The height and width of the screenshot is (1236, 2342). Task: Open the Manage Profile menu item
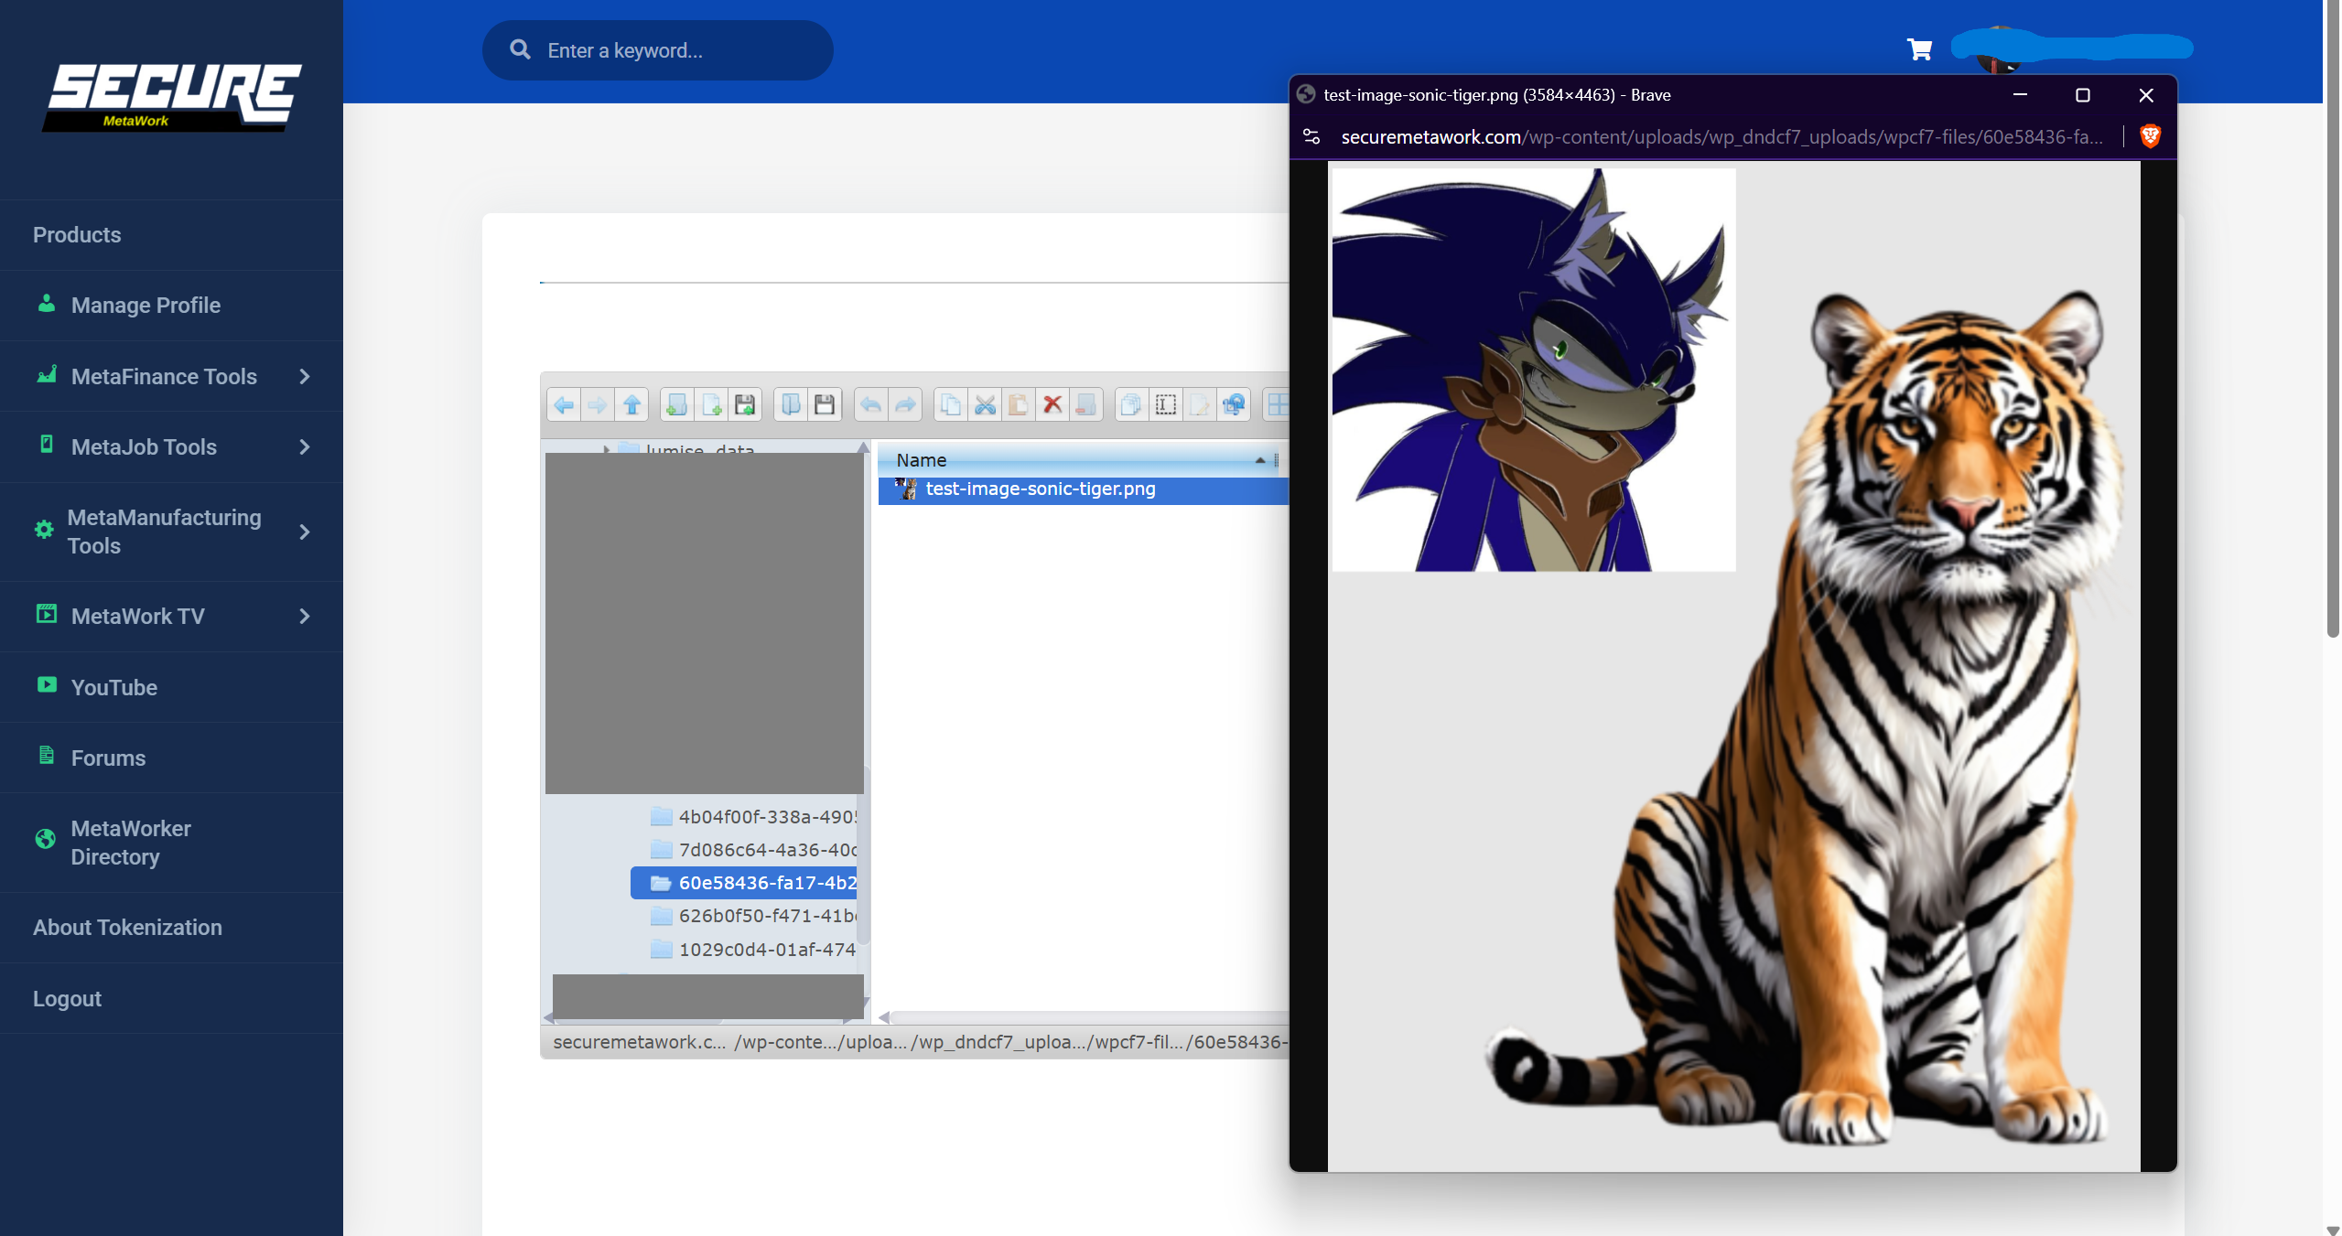point(146,306)
